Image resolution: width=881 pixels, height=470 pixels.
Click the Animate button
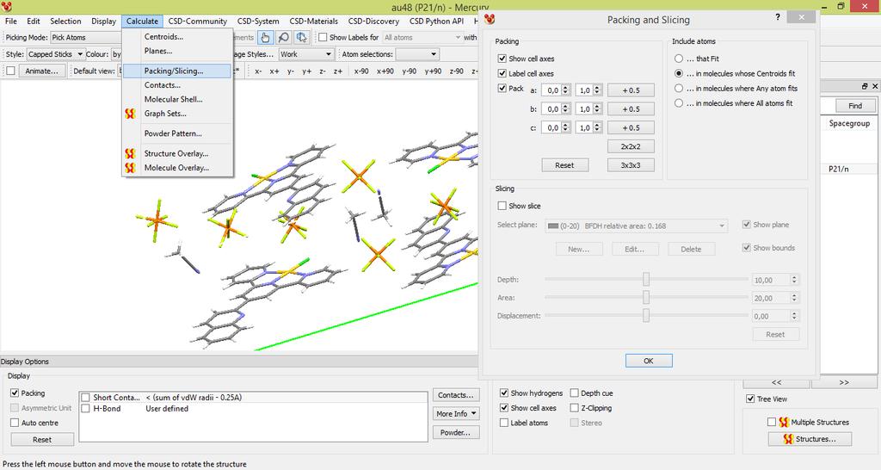(41, 71)
